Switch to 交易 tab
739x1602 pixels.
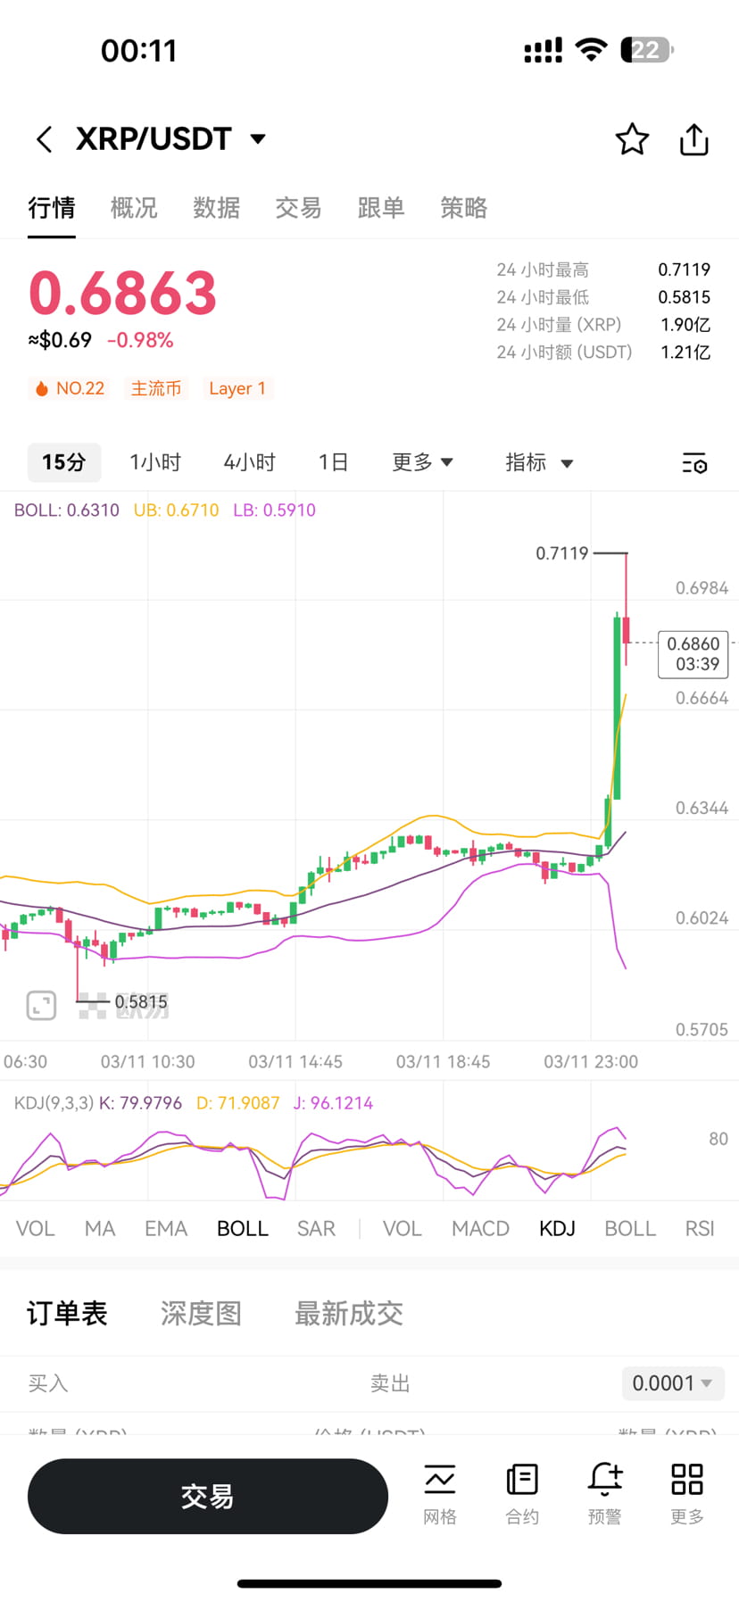click(x=298, y=208)
